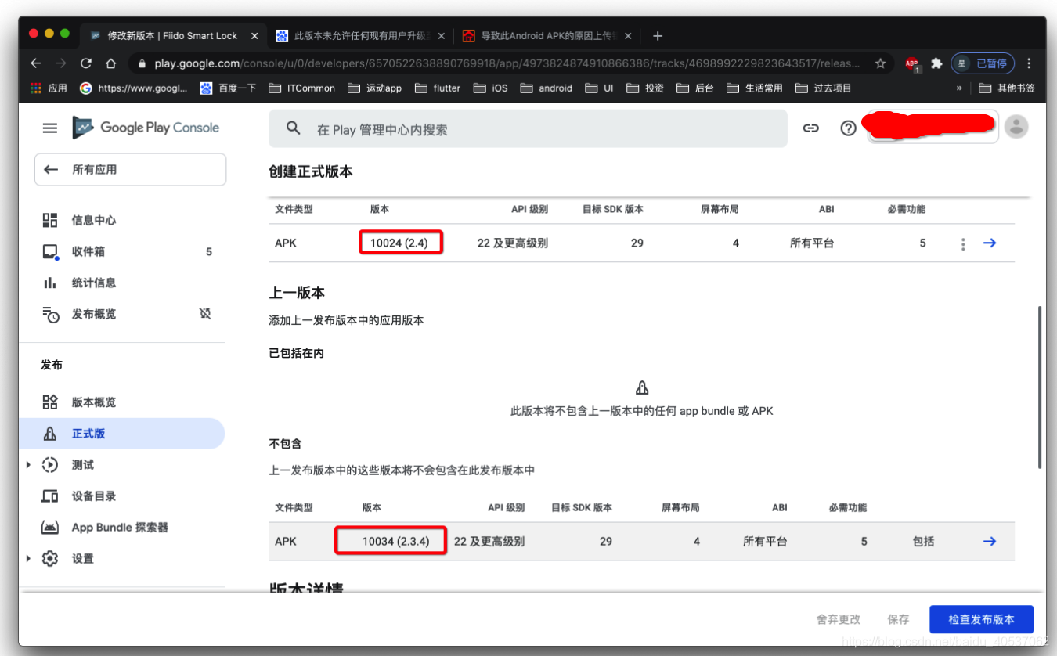
Task: Switch to the 此版本未允许 Baidu tab
Action: pos(360,36)
